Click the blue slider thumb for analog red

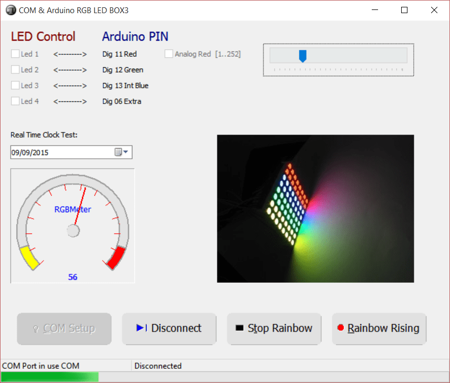click(x=302, y=56)
